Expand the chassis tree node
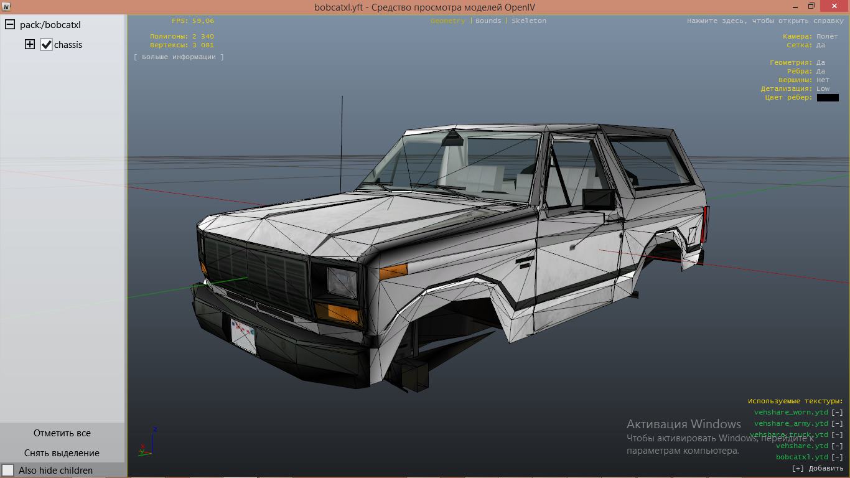This screenshot has height=478, width=850. pyautogui.click(x=30, y=44)
